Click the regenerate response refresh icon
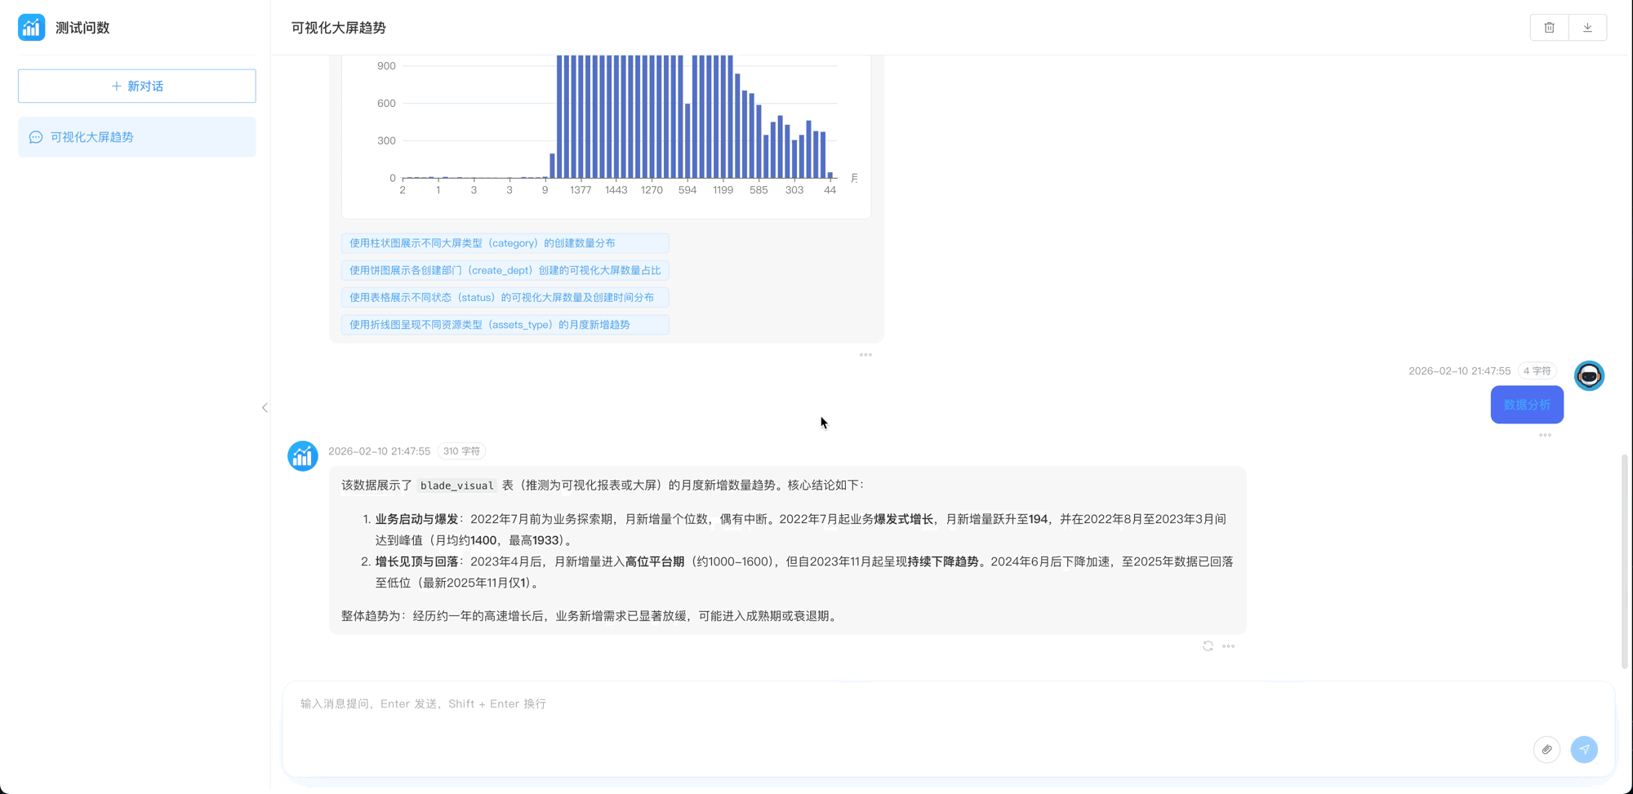This screenshot has height=794, width=1633. [1208, 645]
